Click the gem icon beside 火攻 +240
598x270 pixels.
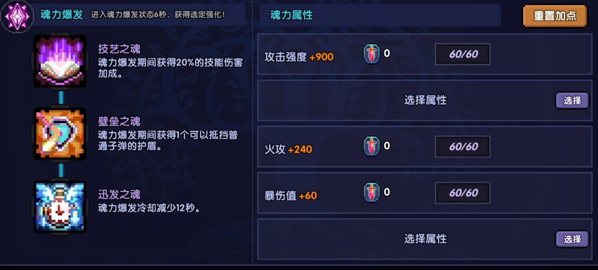coord(371,147)
